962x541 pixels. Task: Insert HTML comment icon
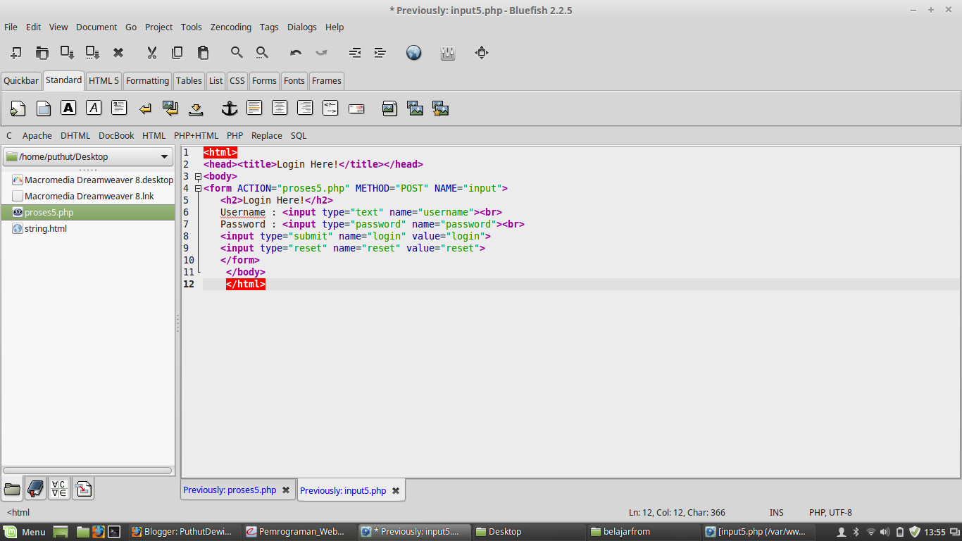coord(330,108)
